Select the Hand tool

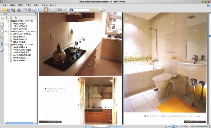(46, 10)
